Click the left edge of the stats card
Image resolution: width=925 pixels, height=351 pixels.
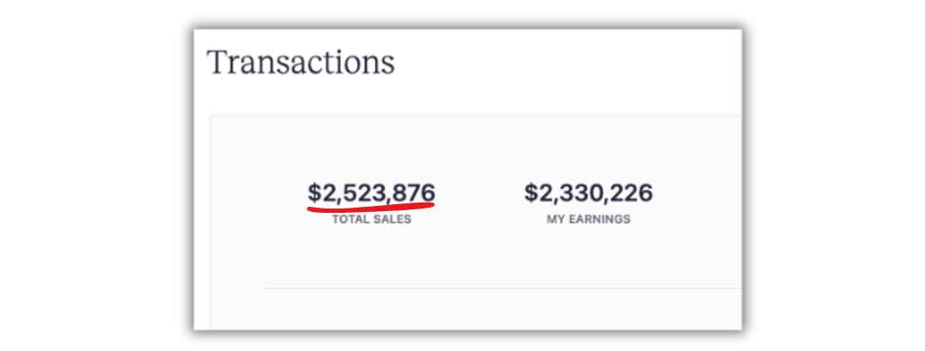coord(210,223)
